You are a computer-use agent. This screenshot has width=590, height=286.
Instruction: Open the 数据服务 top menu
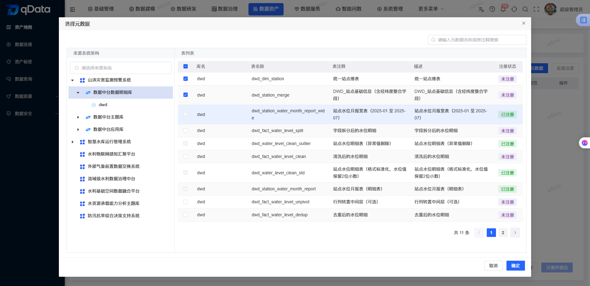307,9
